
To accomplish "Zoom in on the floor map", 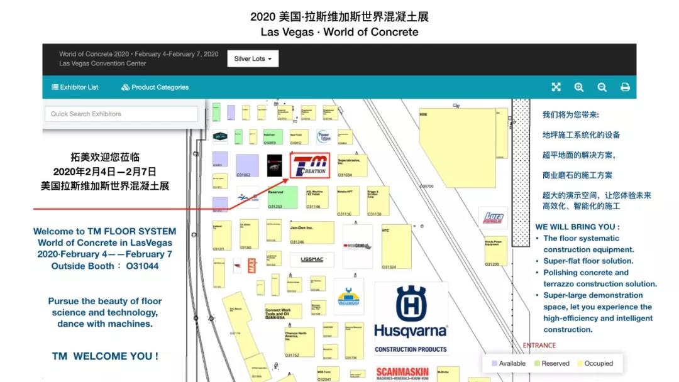I will [x=579, y=87].
